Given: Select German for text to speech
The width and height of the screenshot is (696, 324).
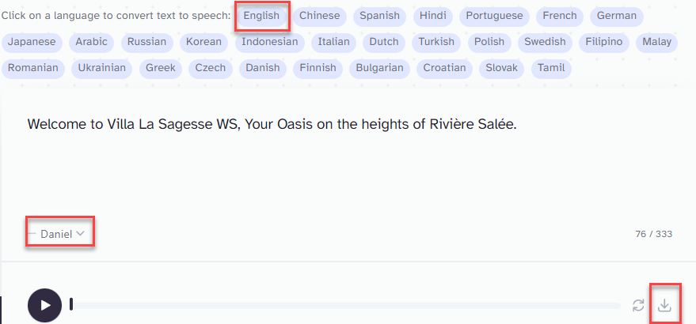Looking at the screenshot, I should click(x=617, y=16).
